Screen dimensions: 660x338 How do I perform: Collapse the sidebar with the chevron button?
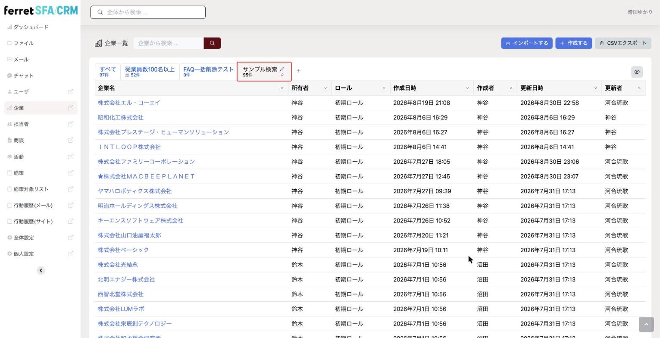point(41,271)
